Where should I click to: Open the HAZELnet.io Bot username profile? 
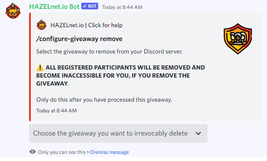[x=54, y=7]
